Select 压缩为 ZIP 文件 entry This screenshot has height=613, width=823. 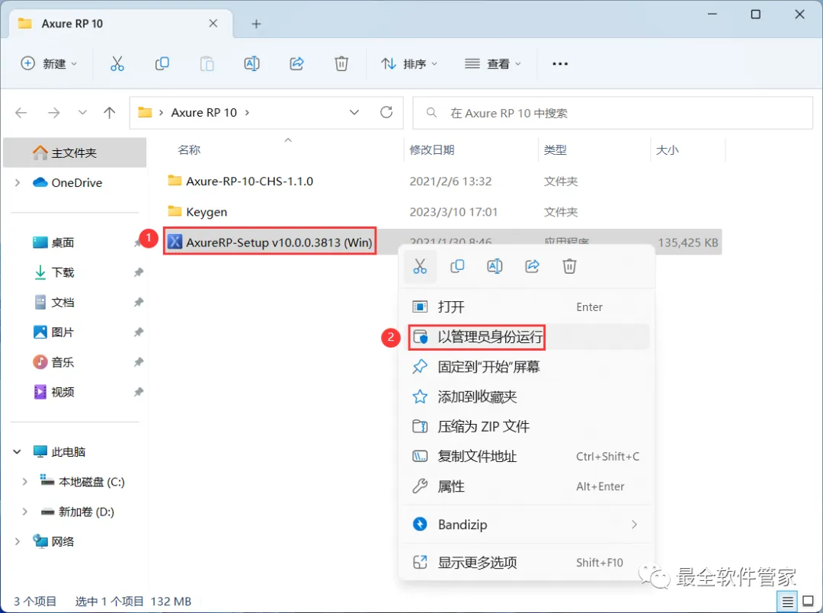527,426
